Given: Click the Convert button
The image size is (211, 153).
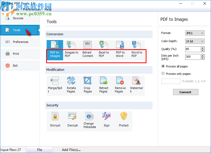Looking at the screenshot, I should click(x=185, y=92).
